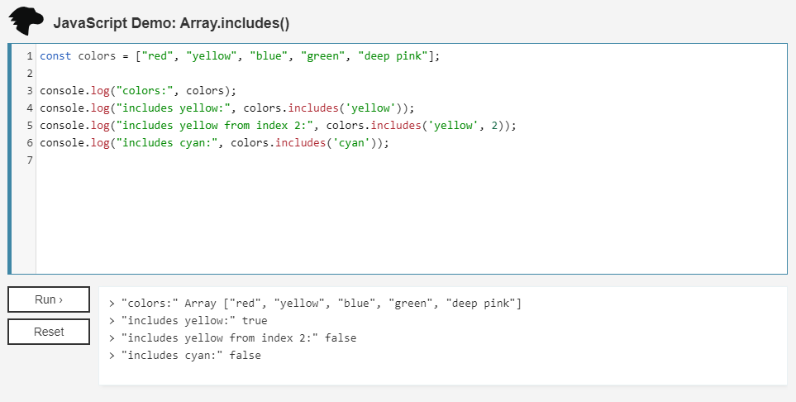Click line number 1 in gutter
The width and height of the screenshot is (796, 402).
tap(29, 56)
